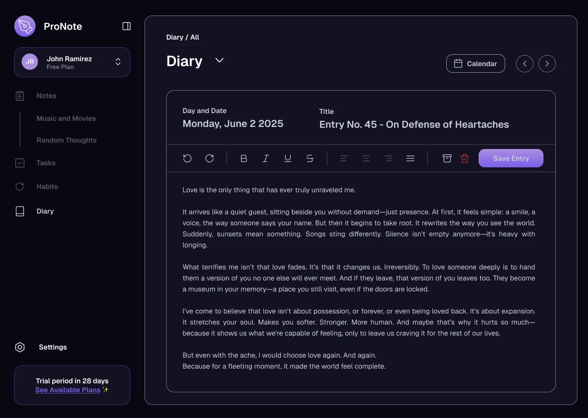Click the Tasks checkbox icon
Viewport: 588px width, 418px height.
(20, 163)
